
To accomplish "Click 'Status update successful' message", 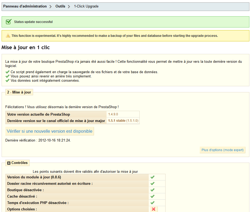I will (x=33, y=22).
